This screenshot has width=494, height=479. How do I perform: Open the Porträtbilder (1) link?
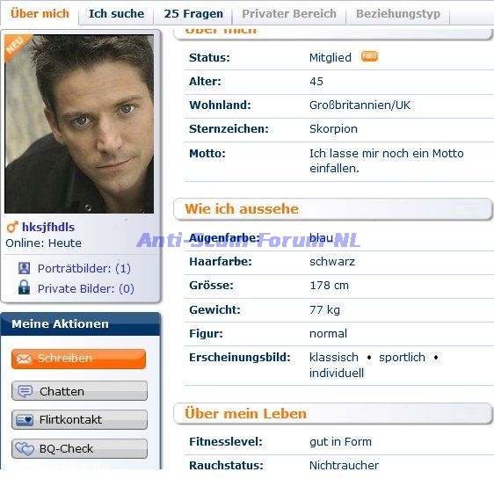click(84, 269)
